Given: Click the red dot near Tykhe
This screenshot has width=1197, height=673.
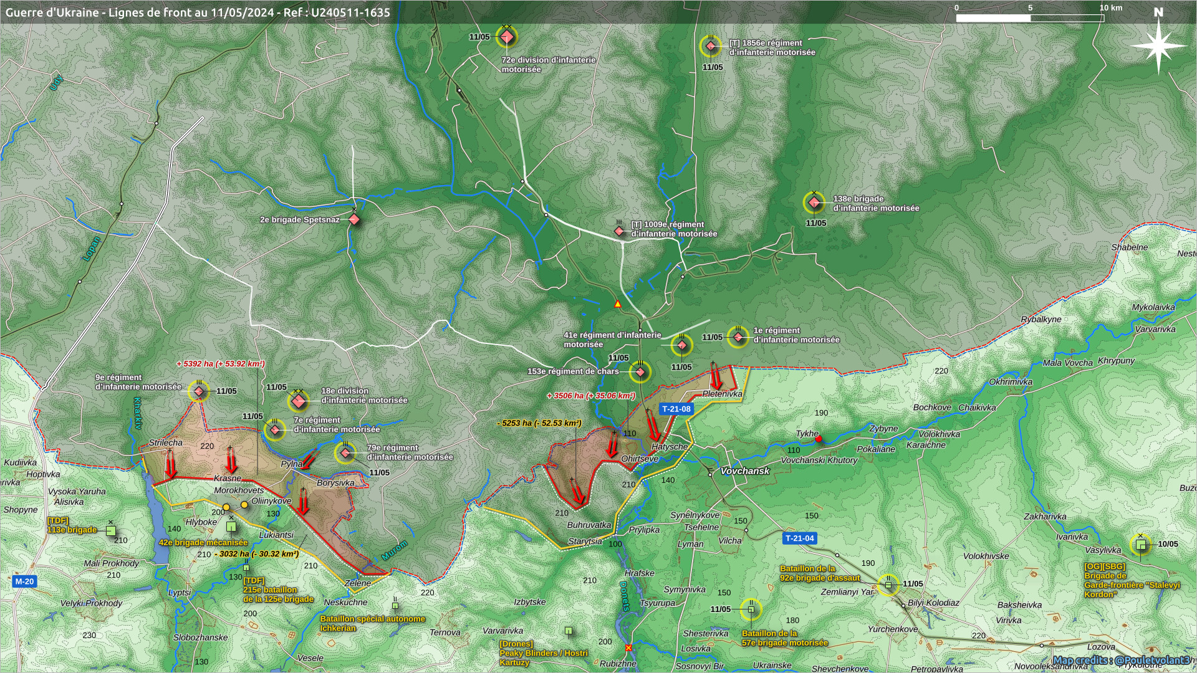Looking at the screenshot, I should 819,439.
